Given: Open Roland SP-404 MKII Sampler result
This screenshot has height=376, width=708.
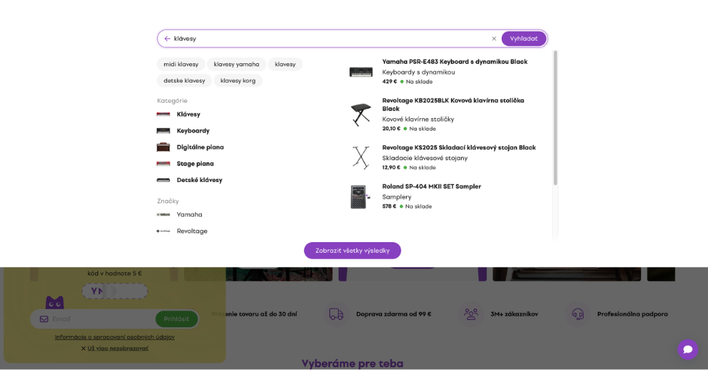Looking at the screenshot, I should (x=431, y=186).
